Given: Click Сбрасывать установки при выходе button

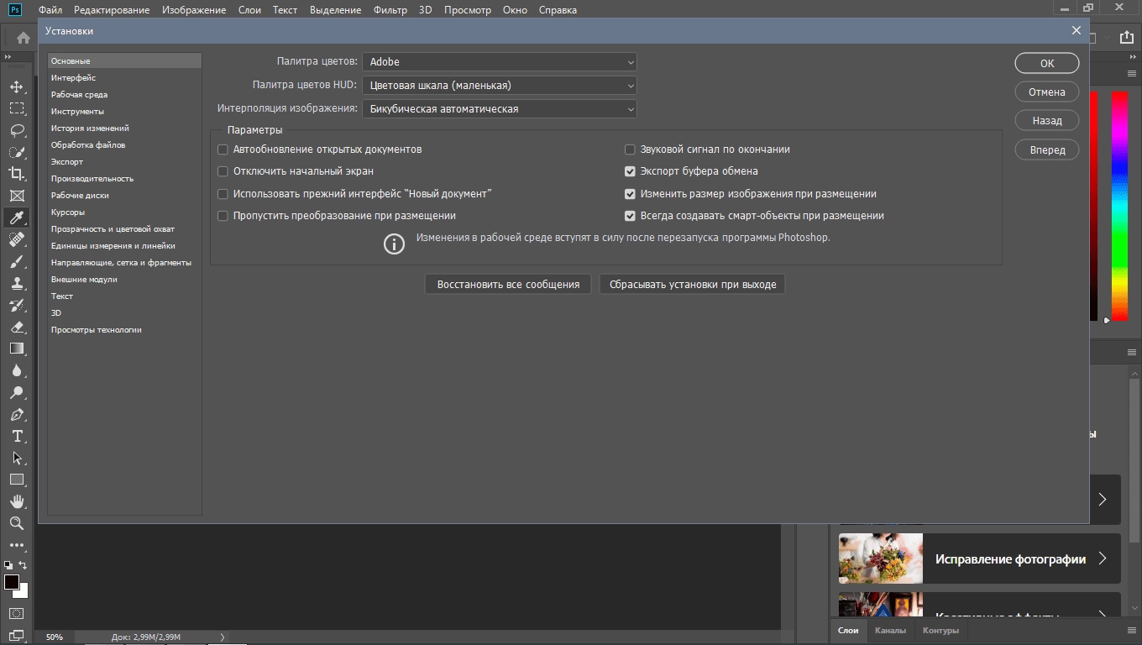Looking at the screenshot, I should [693, 285].
